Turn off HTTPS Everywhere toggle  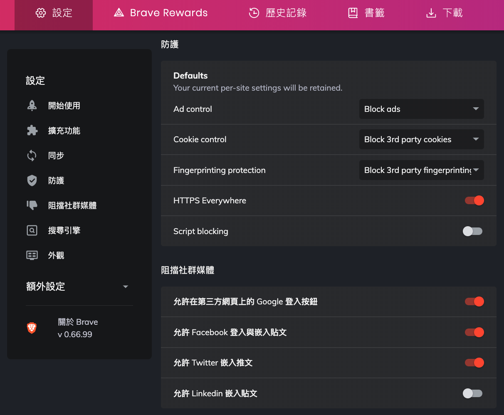click(x=474, y=200)
